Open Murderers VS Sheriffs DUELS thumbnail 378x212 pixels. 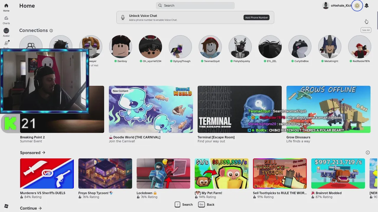(x=47, y=173)
